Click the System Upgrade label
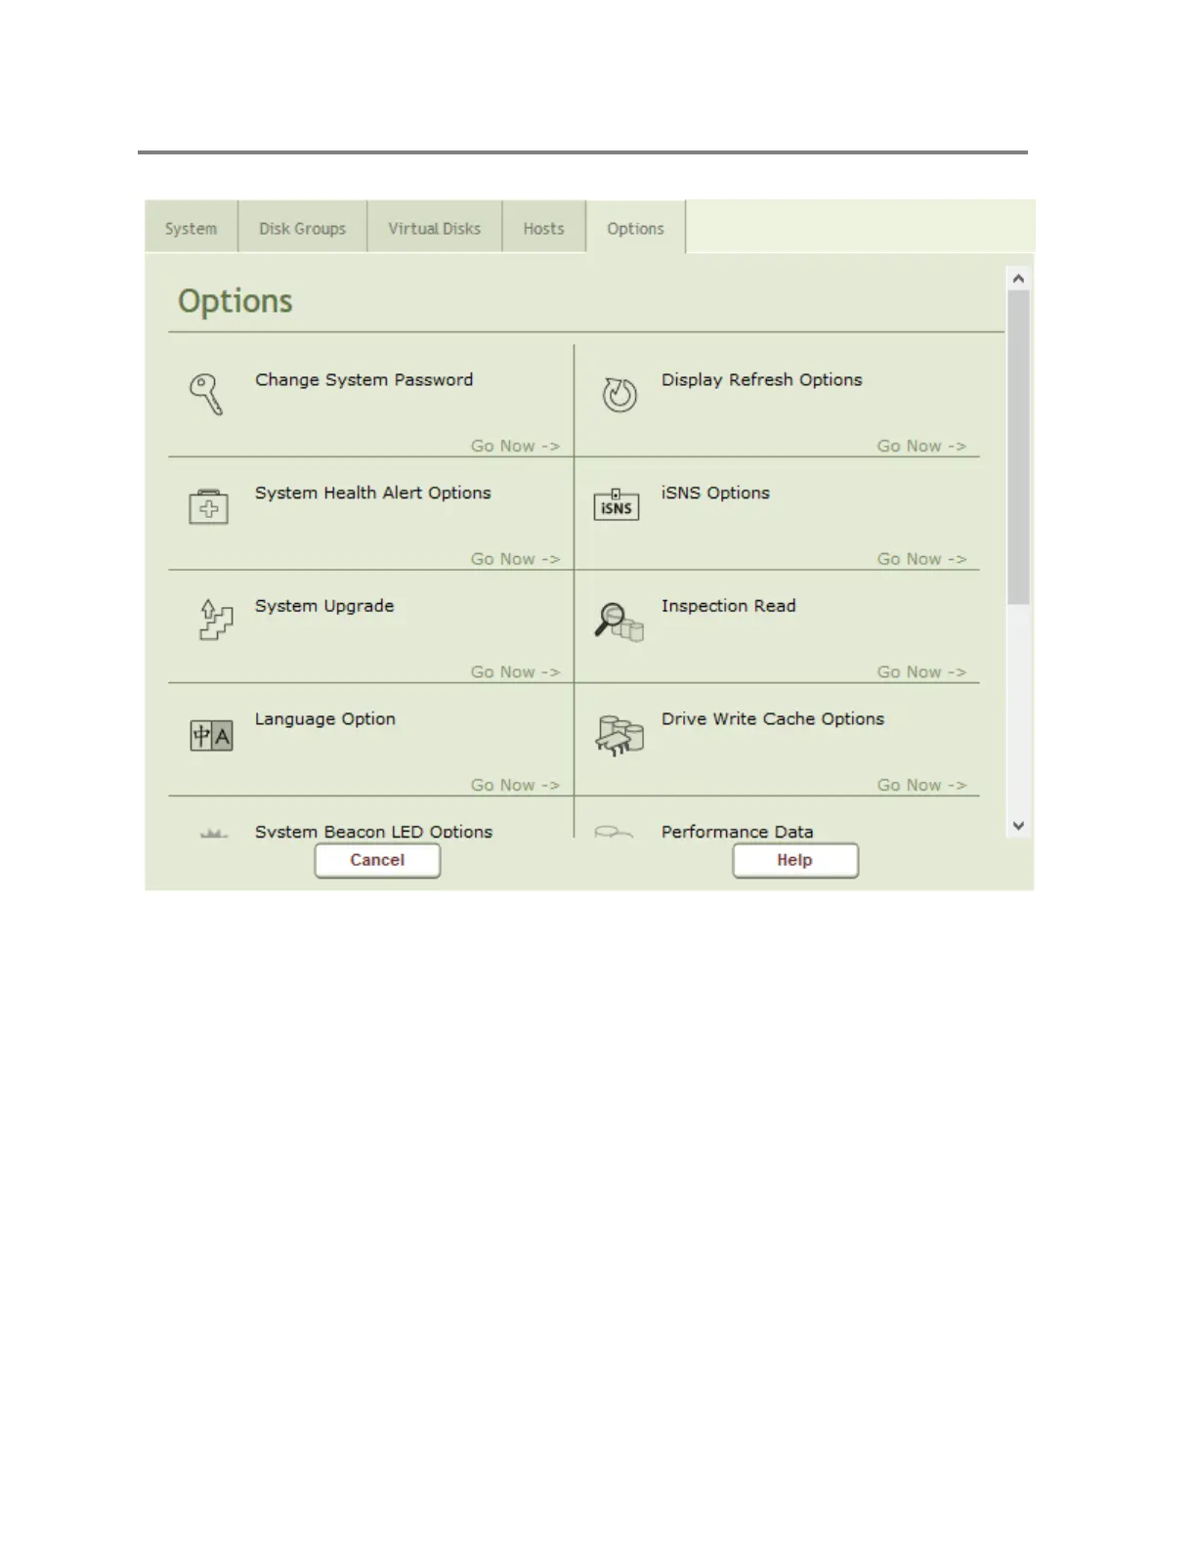1196x1548 pixels. click(x=324, y=606)
